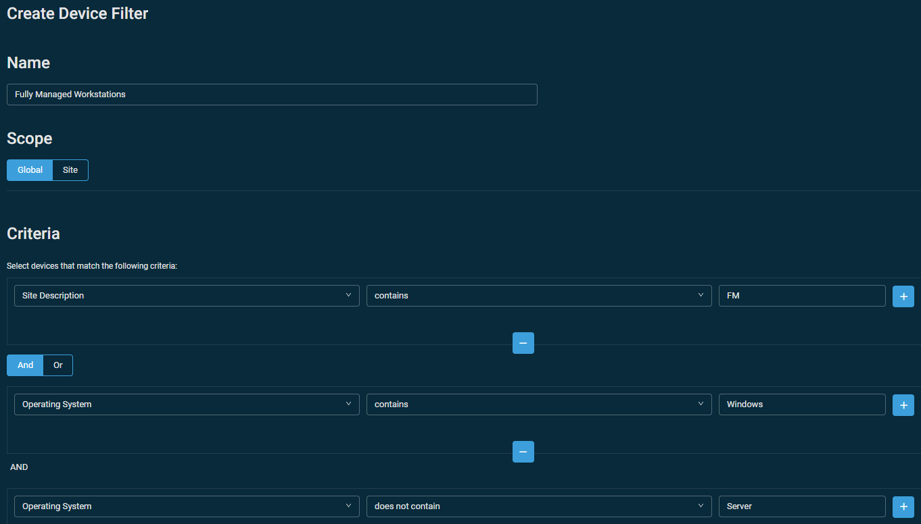Viewport: 921px width, 524px height.
Task: Expand the contains dropdown on the Windows row
Action: tap(538, 404)
